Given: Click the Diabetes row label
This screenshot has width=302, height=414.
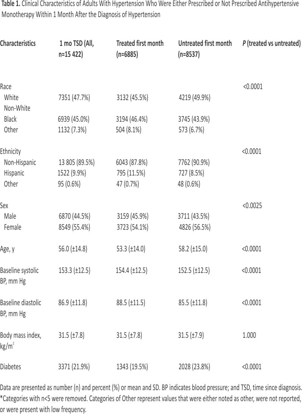Looking at the screenshot, I should [x=11, y=367].
